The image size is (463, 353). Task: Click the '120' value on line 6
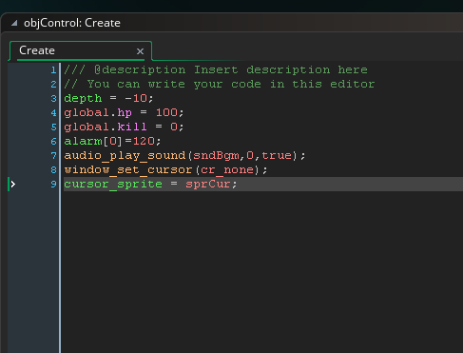click(144, 141)
